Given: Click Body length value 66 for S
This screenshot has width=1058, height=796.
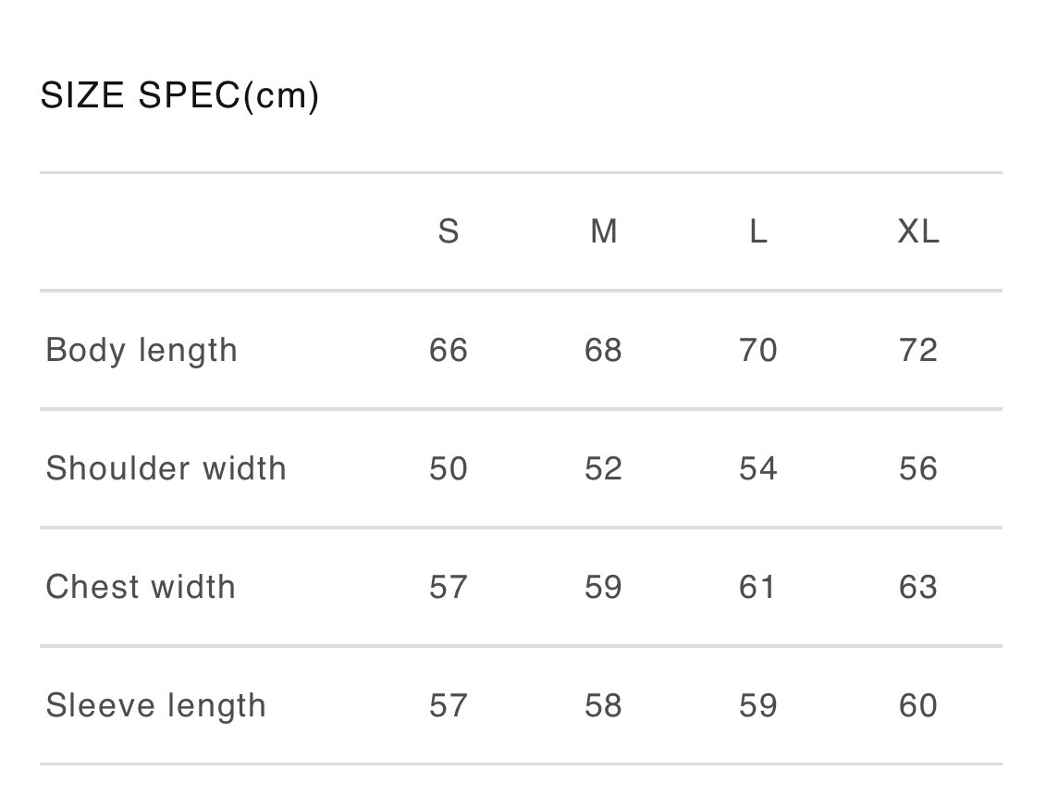Looking at the screenshot, I should click(449, 350).
